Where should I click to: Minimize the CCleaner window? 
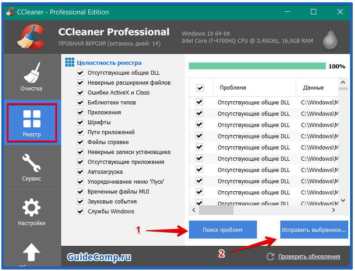[288, 12]
